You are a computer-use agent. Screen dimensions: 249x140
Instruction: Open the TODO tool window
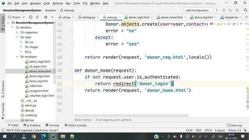(13, 125)
